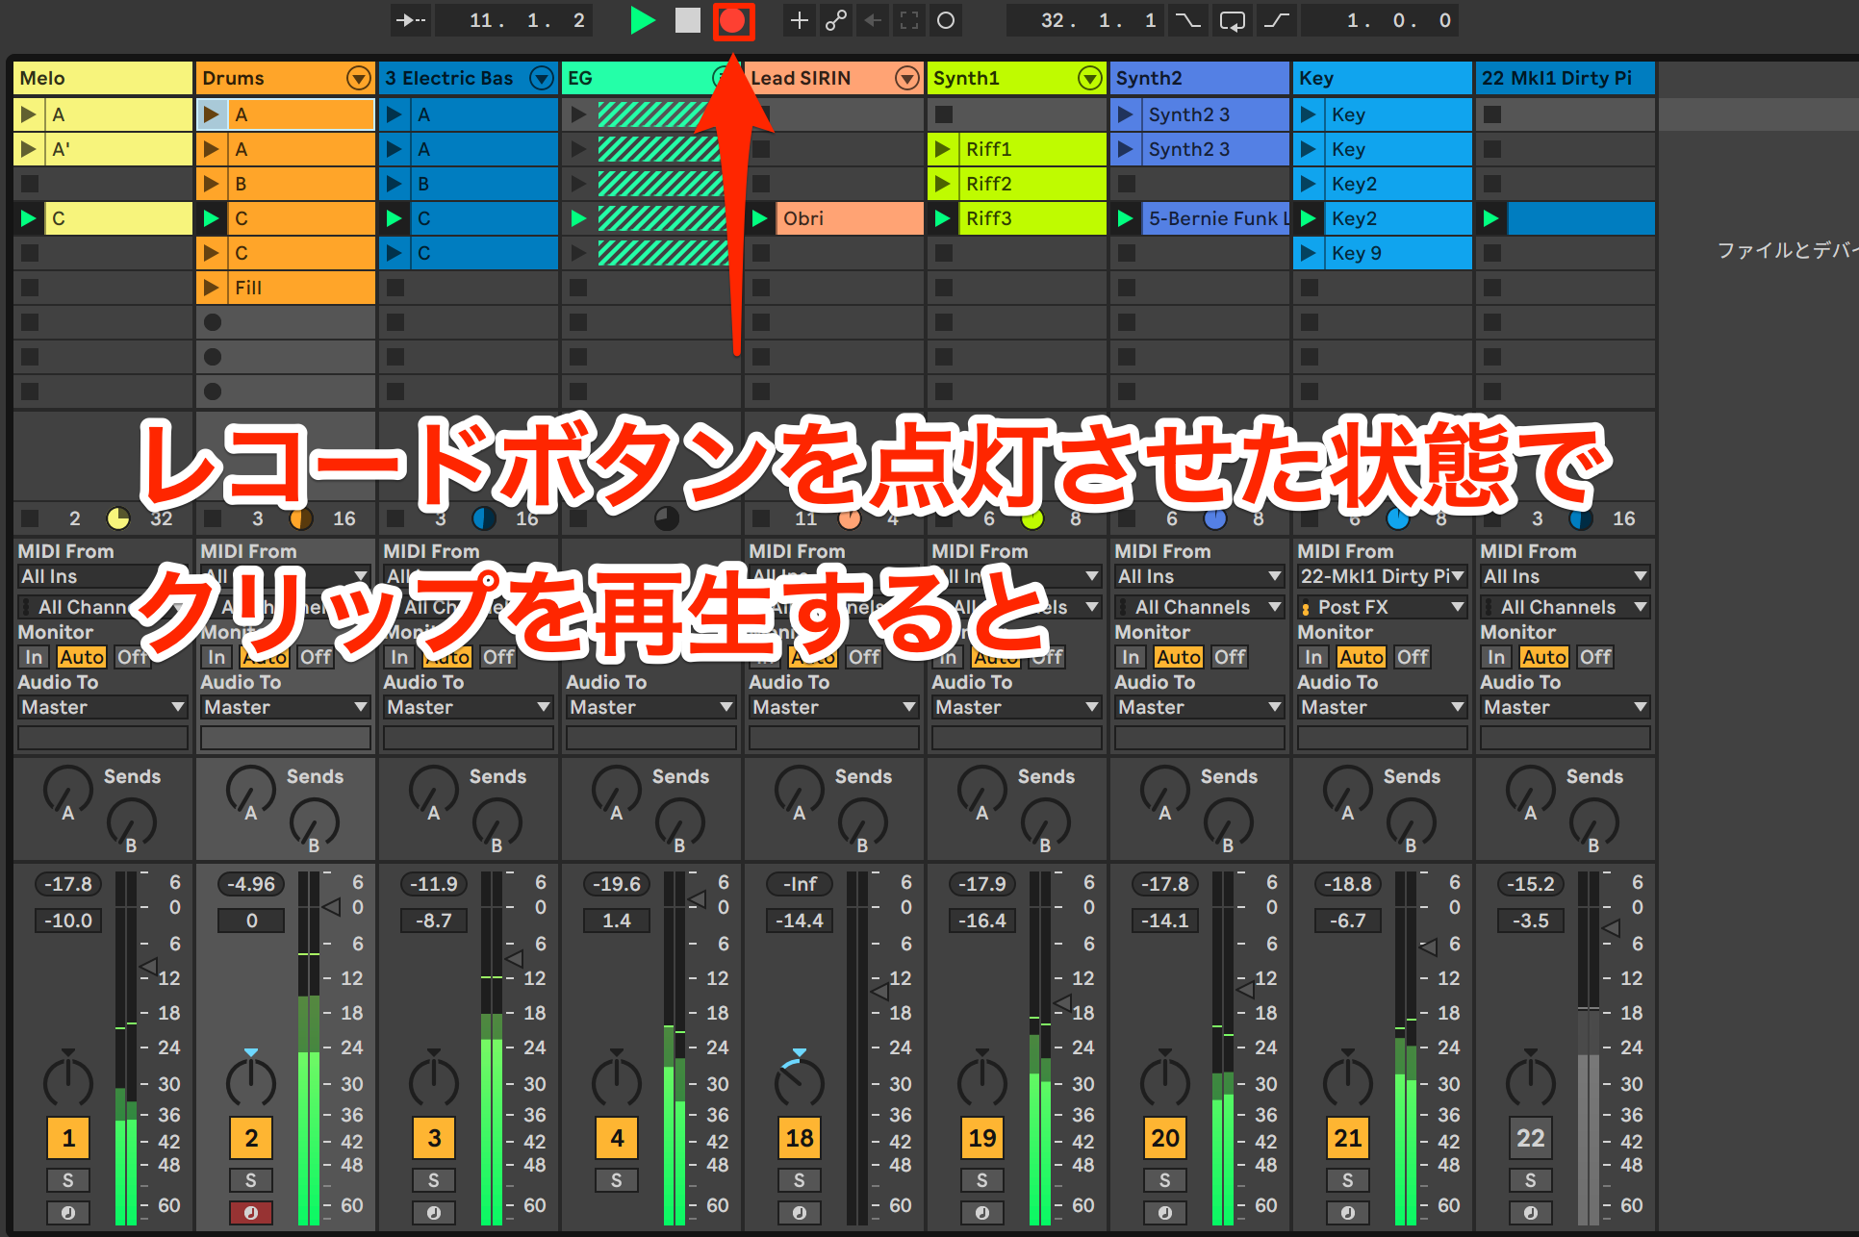Set Key track monitor to In

1312,657
